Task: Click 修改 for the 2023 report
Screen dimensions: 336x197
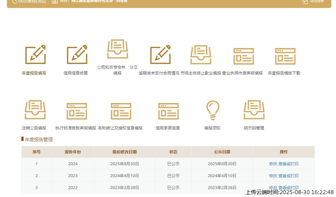Action: click(273, 176)
